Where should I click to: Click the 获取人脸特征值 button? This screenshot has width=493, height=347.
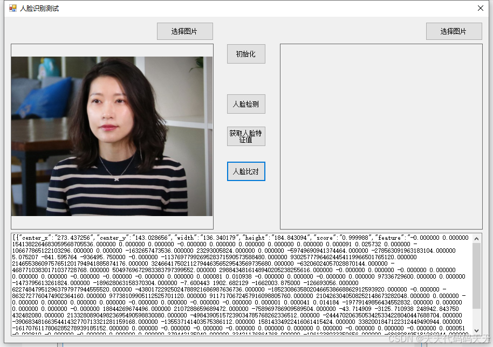click(246, 136)
